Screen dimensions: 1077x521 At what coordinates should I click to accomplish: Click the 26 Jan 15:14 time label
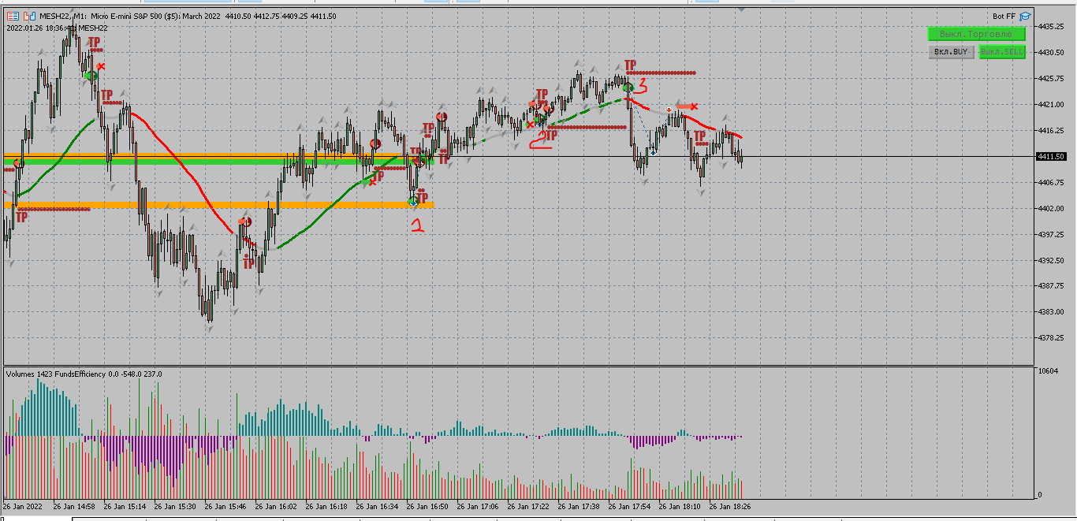pos(125,507)
